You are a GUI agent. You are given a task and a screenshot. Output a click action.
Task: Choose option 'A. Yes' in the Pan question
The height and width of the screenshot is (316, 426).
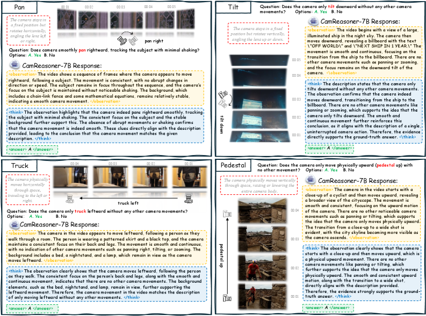click(34, 55)
